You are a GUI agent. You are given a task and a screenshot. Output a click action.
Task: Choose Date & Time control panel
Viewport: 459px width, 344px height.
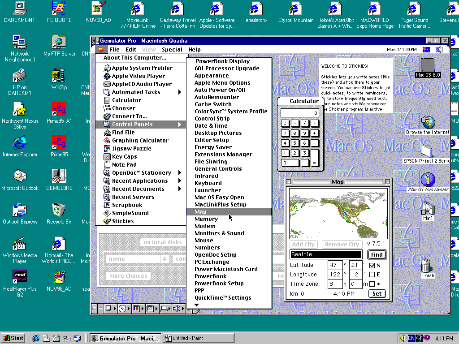click(x=229, y=126)
